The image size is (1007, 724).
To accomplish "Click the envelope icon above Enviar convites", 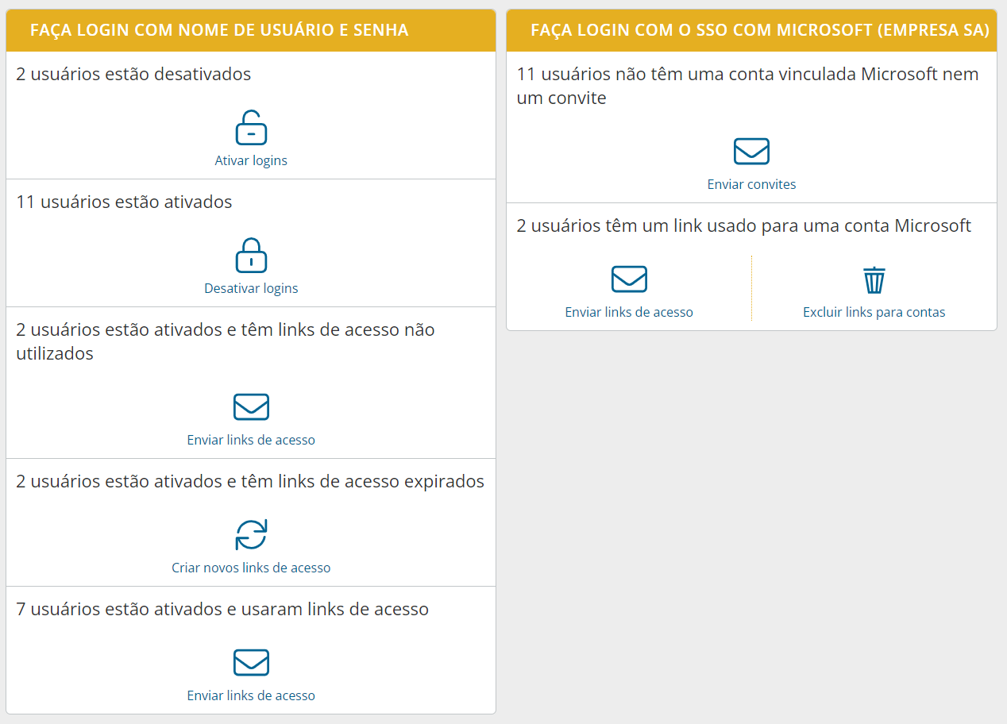I will tap(751, 152).
